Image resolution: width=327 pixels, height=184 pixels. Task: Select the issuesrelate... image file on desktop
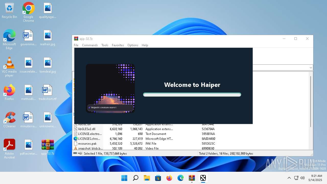pos(28,65)
